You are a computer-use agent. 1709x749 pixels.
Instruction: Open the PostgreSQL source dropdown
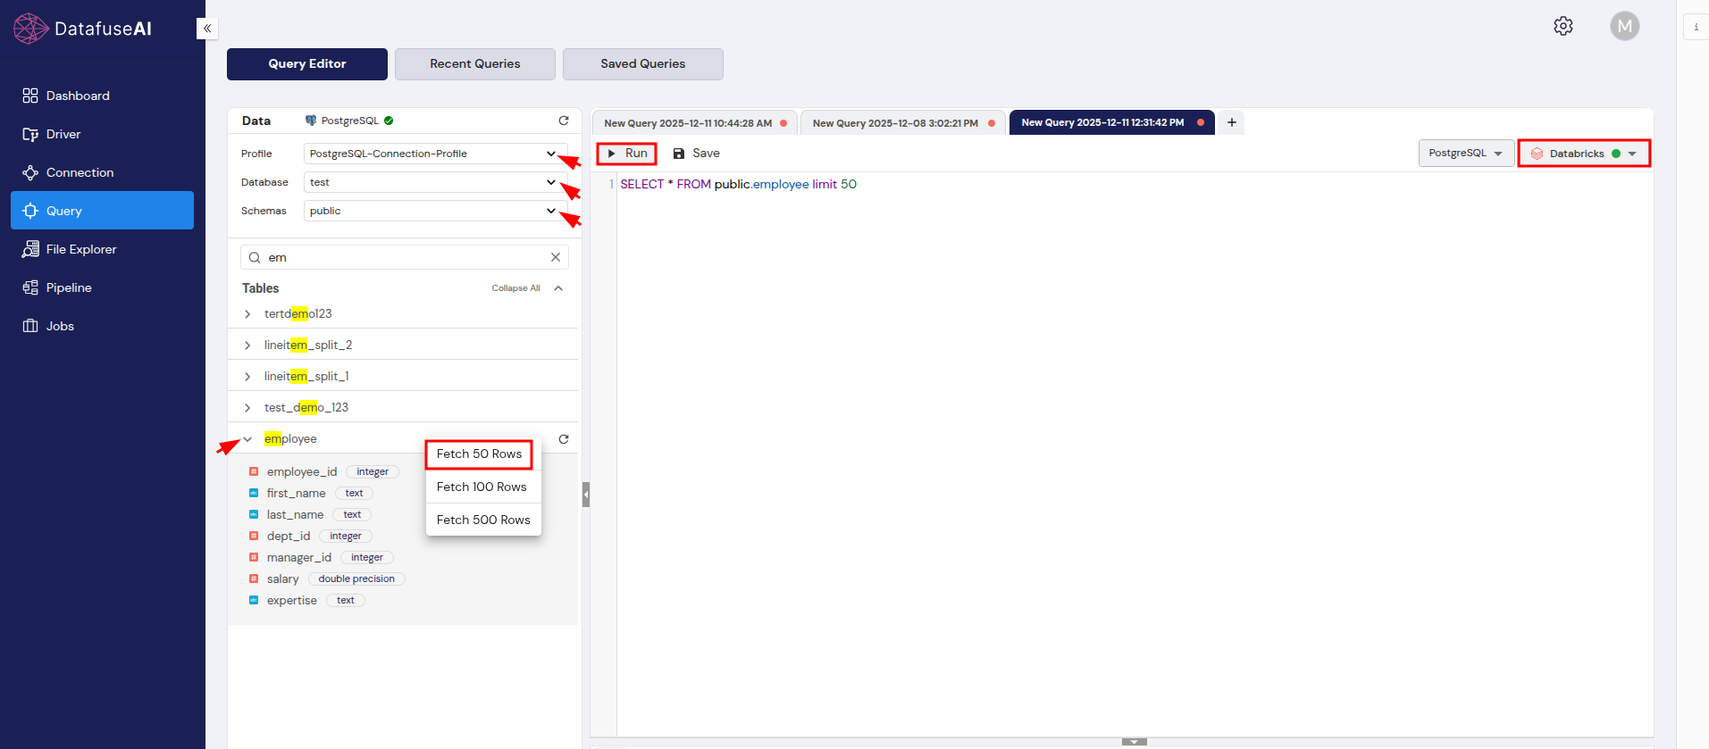click(1466, 154)
